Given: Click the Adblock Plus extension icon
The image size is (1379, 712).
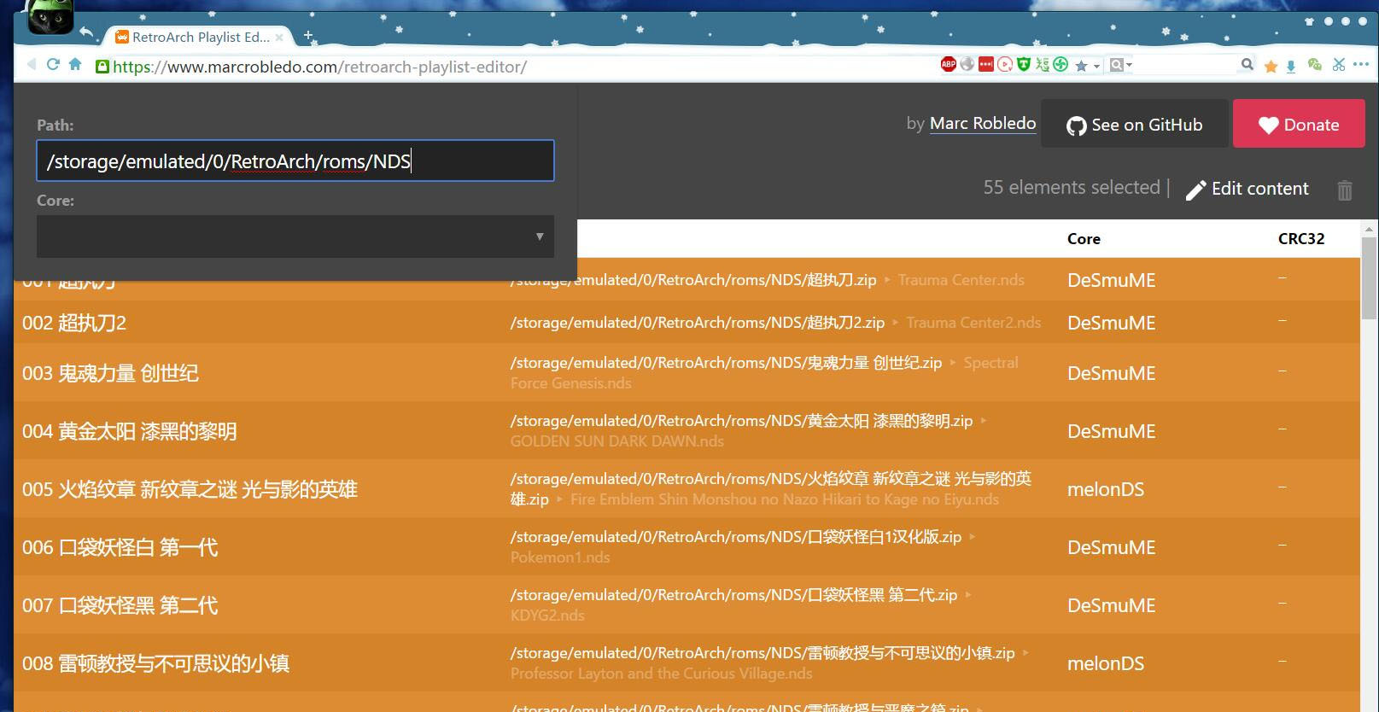Looking at the screenshot, I should [x=948, y=64].
